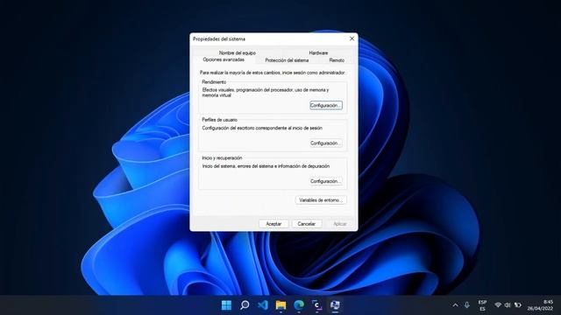Confirm with the Aceptar button
The width and height of the screenshot is (561, 315).
(273, 224)
